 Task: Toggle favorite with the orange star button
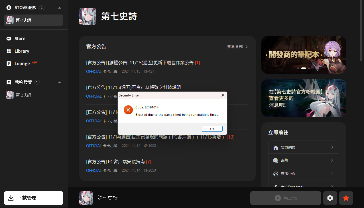click(346, 198)
